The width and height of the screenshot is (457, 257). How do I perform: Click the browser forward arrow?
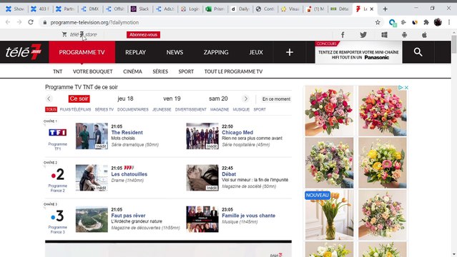point(19,22)
